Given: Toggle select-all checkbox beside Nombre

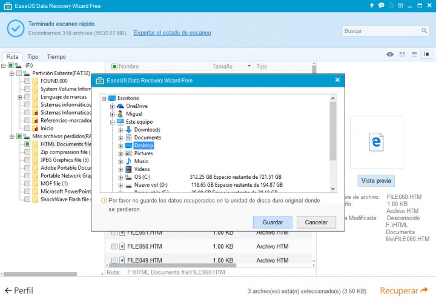Looking at the screenshot, I should click(114, 66).
